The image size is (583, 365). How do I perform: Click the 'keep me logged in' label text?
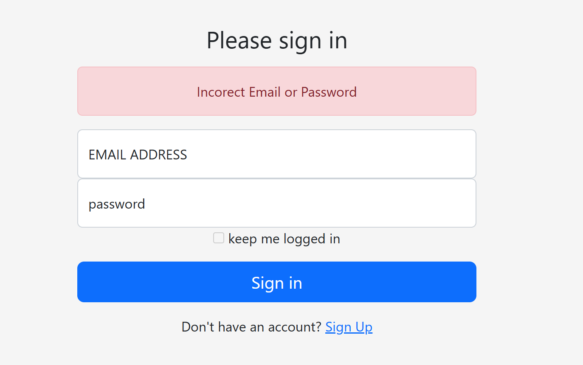tap(284, 239)
